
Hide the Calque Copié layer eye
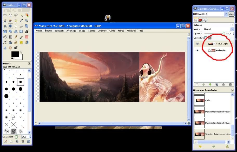pyautogui.click(x=197, y=44)
